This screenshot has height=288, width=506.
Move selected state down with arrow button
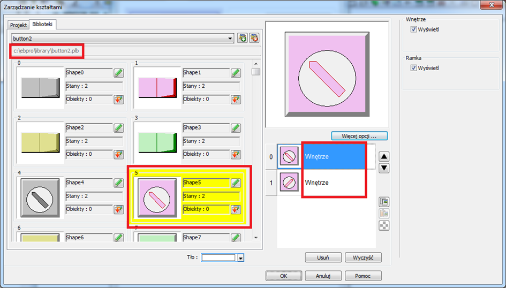pos(384,168)
